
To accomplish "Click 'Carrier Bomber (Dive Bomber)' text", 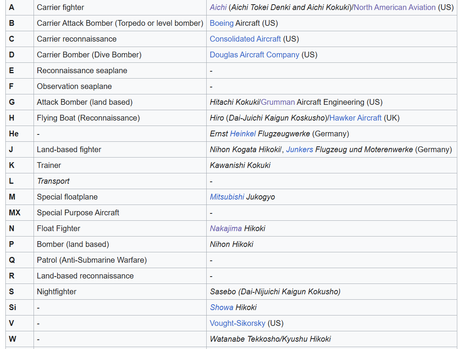I will 89,55.
